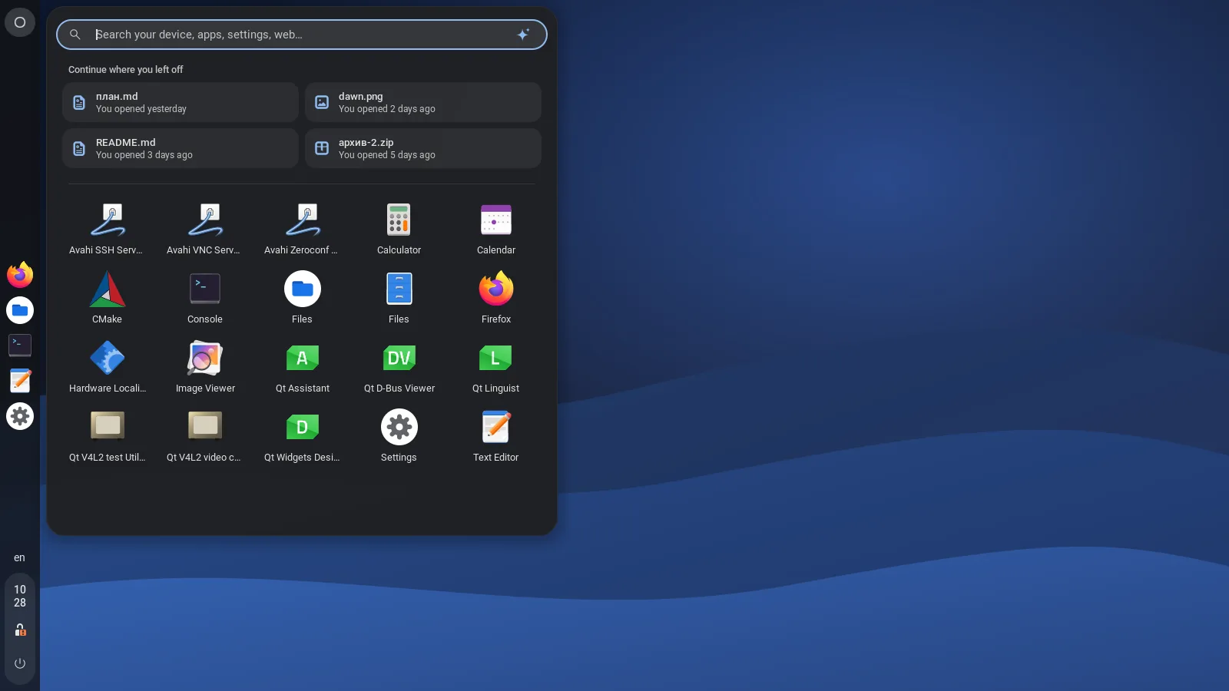Launch Image Viewer
Screen dimensions: 1229x691
[x=205, y=367]
